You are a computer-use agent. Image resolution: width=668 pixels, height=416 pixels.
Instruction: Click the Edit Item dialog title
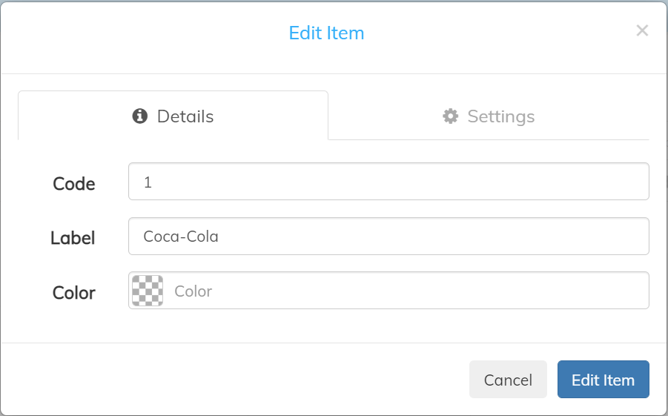(x=326, y=33)
